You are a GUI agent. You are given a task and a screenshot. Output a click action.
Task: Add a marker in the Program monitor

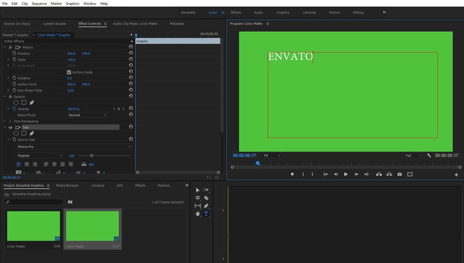click(292, 175)
